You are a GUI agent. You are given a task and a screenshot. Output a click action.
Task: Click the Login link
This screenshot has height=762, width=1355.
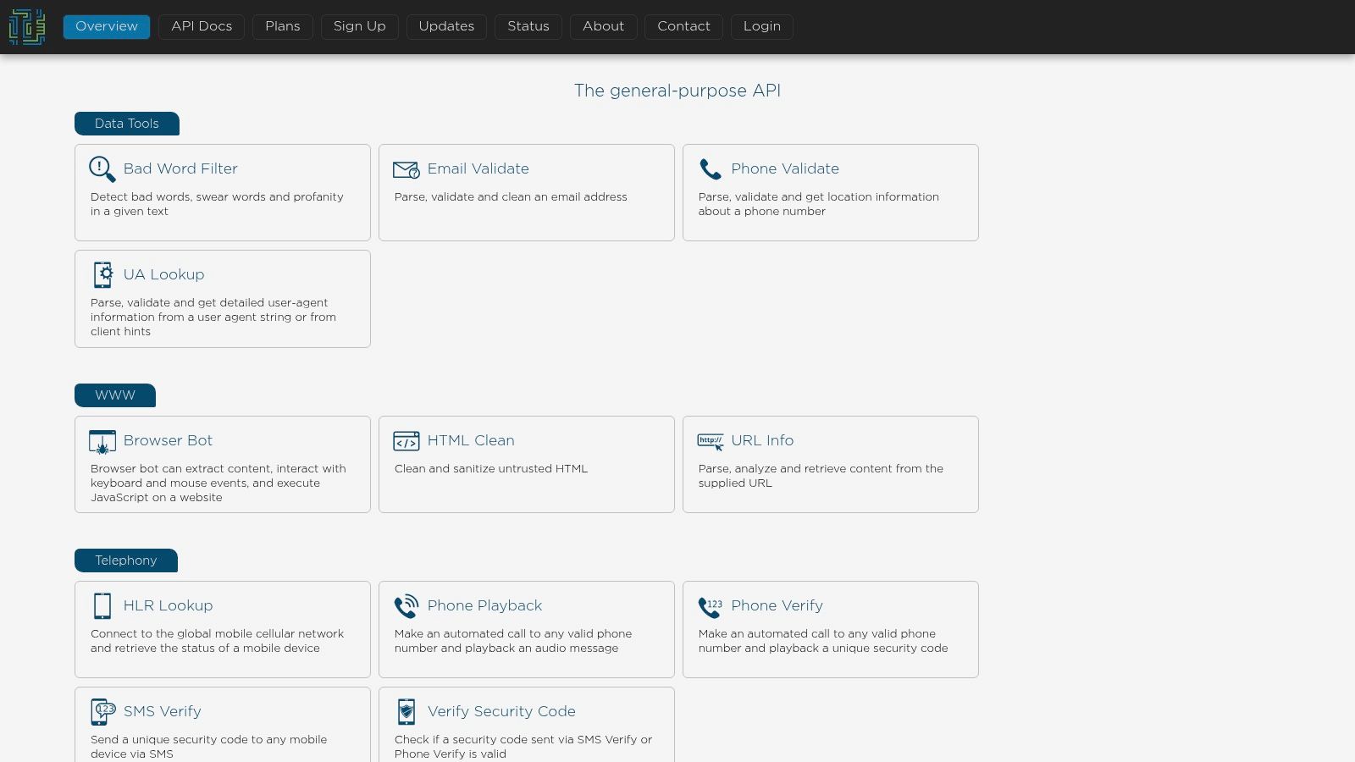(x=761, y=26)
